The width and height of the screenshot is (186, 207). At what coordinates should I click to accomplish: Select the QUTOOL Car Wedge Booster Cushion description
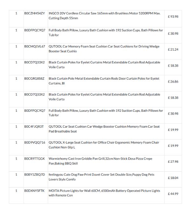[104, 129]
